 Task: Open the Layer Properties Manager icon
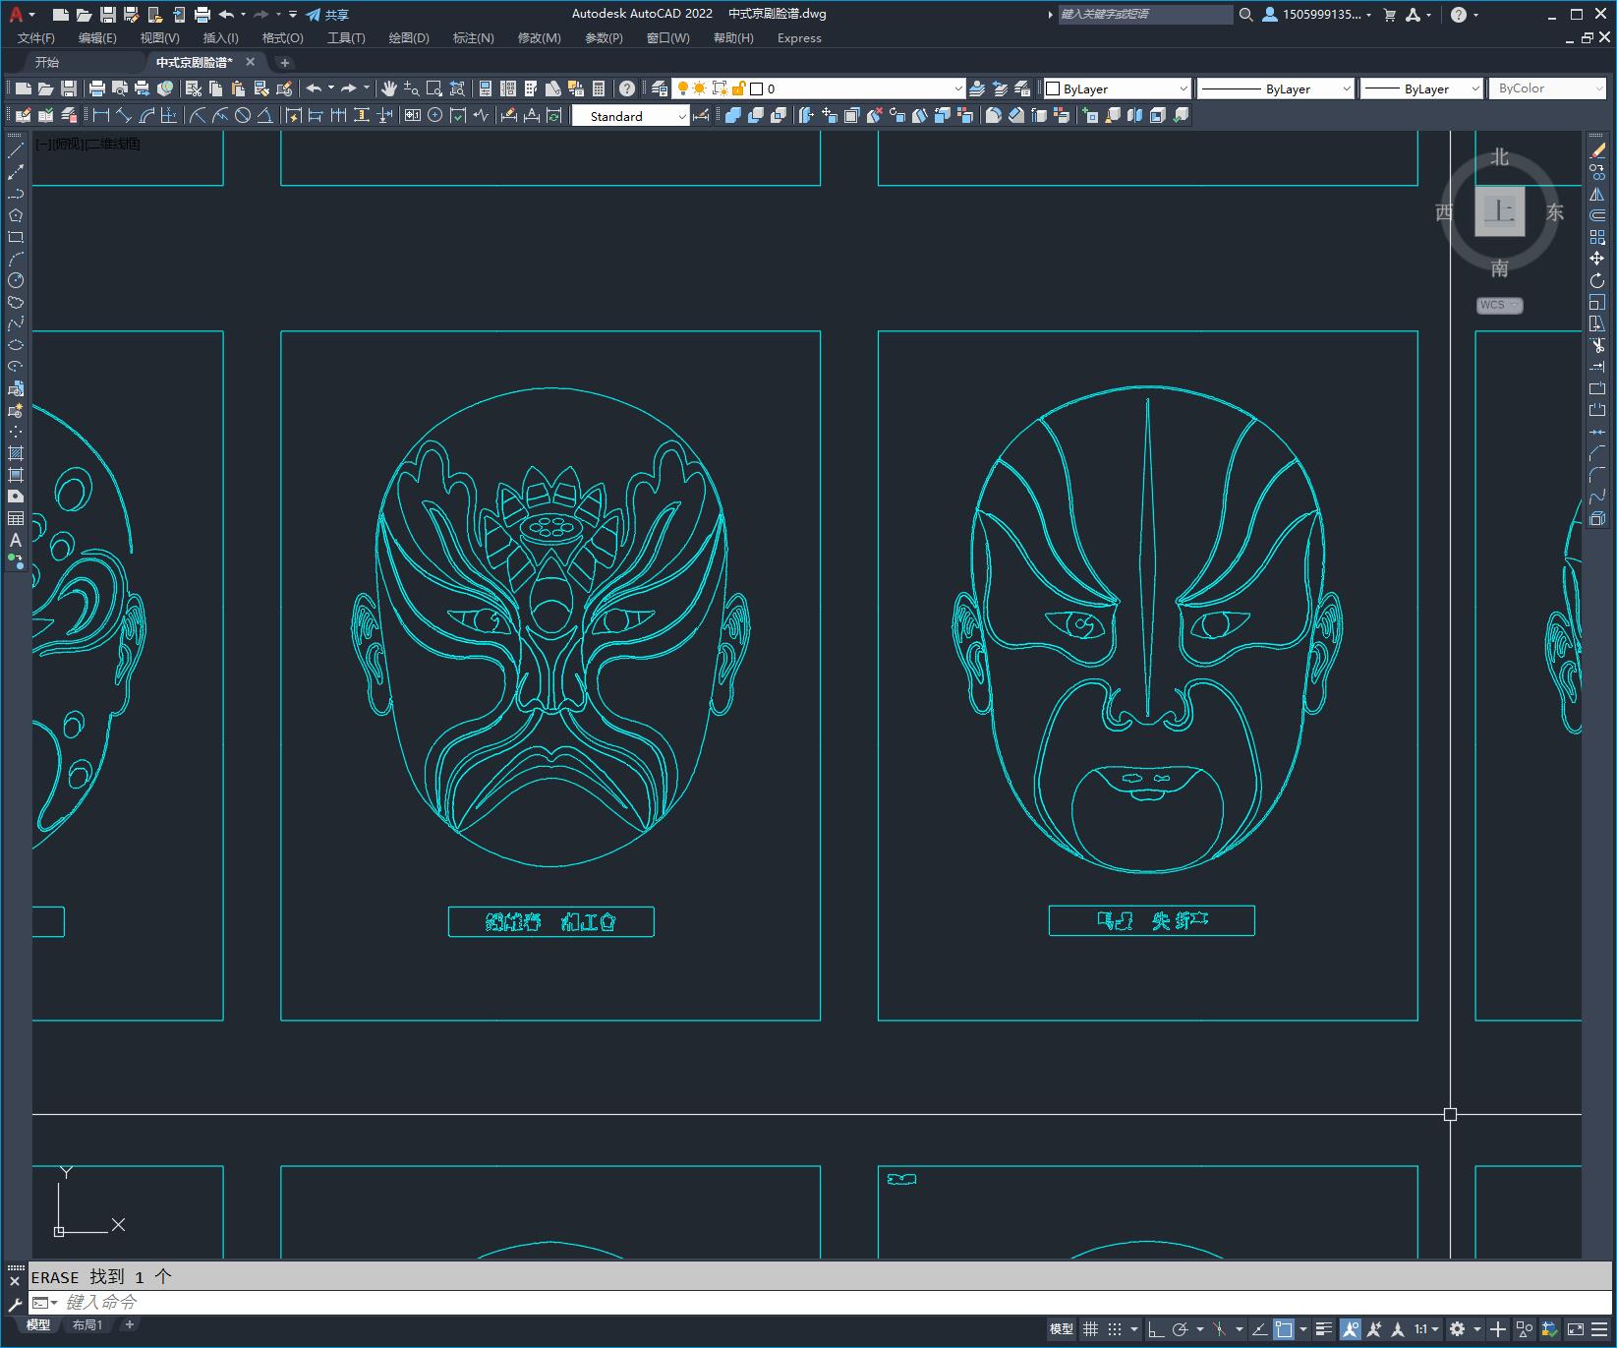tap(660, 88)
